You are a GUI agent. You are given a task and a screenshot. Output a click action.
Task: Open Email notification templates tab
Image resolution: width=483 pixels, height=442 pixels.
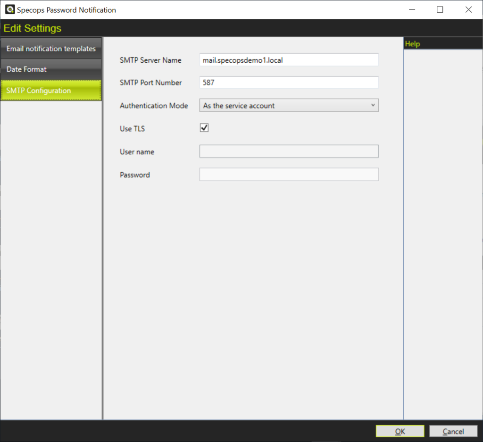(51, 49)
